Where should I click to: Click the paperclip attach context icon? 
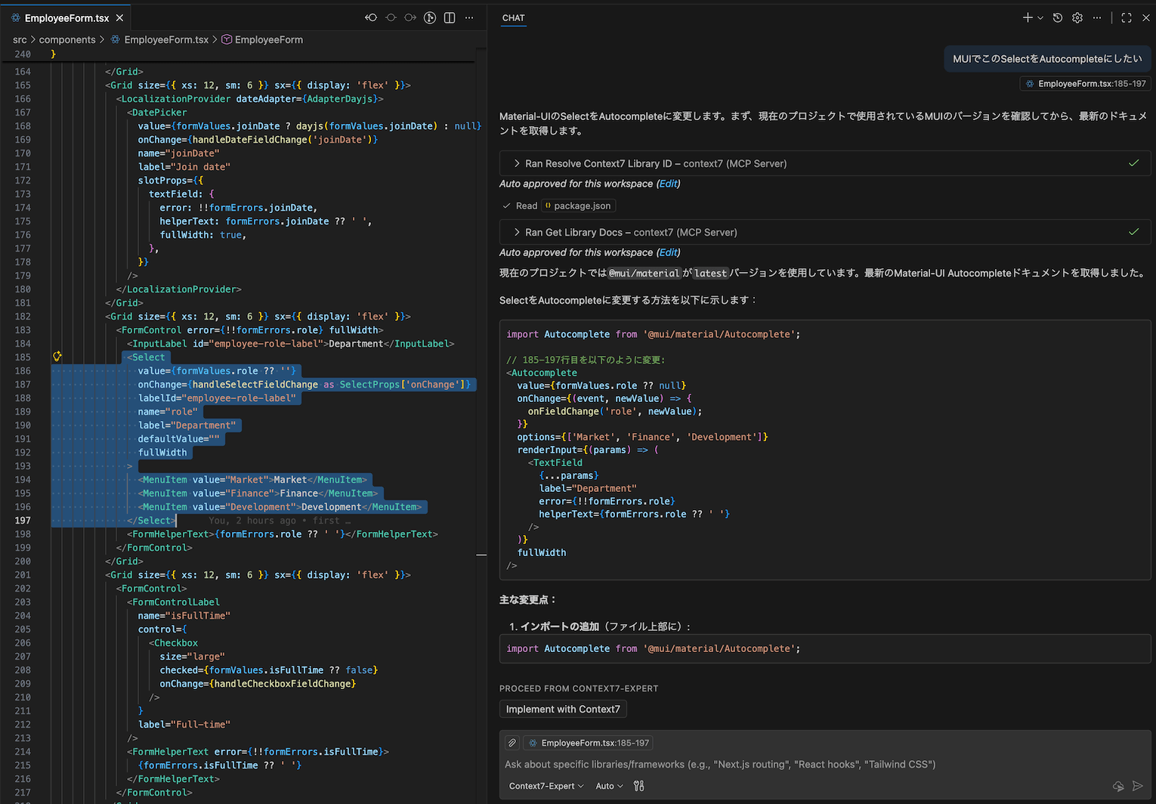(512, 743)
